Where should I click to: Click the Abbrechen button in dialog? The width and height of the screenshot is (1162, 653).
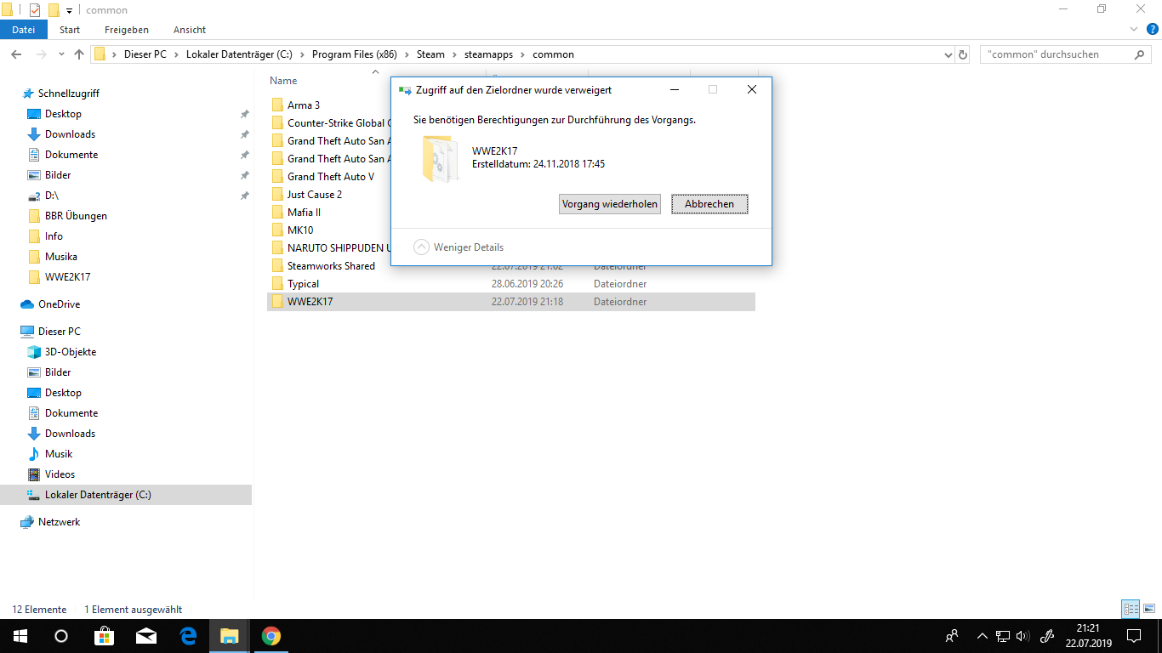pyautogui.click(x=709, y=205)
